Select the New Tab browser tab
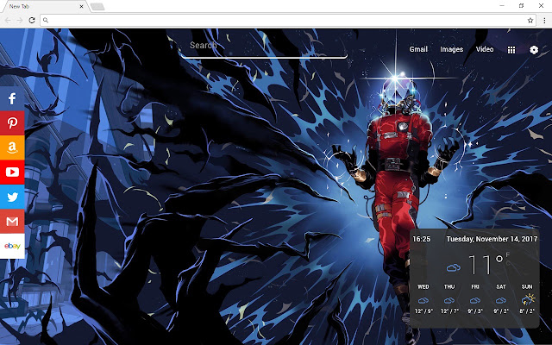This screenshot has height=345, width=552. pyautogui.click(x=44, y=6)
